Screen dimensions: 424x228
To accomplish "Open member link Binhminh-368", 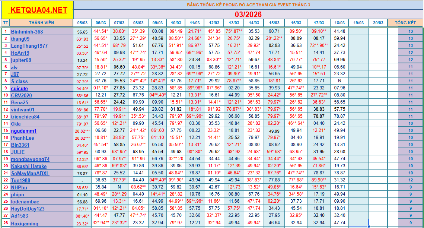I will point(27,32).
